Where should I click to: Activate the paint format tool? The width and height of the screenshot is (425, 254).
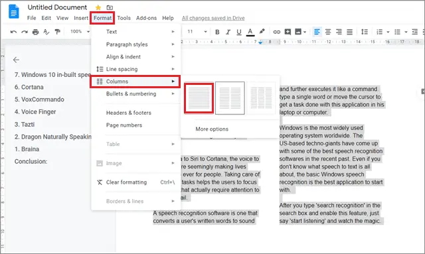pos(57,32)
